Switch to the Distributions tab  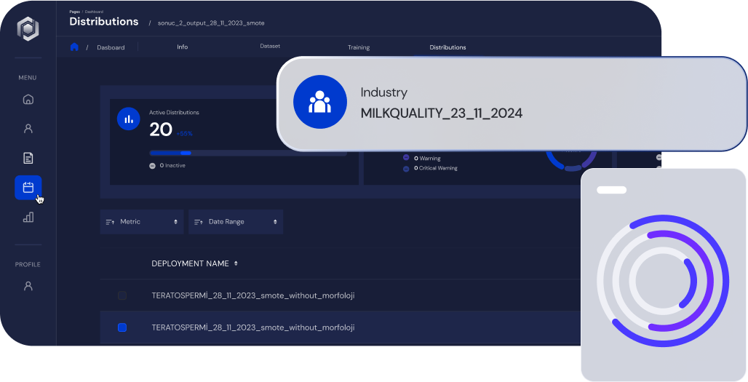click(x=447, y=47)
